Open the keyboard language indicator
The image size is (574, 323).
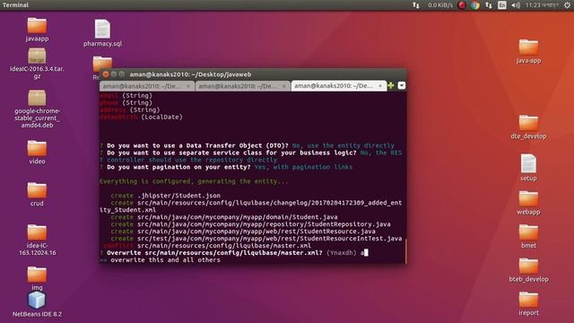(502, 5)
